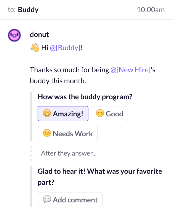Viewport: 173px width, 214px height.
Task: Click the Add comment button
Action: (x=70, y=200)
